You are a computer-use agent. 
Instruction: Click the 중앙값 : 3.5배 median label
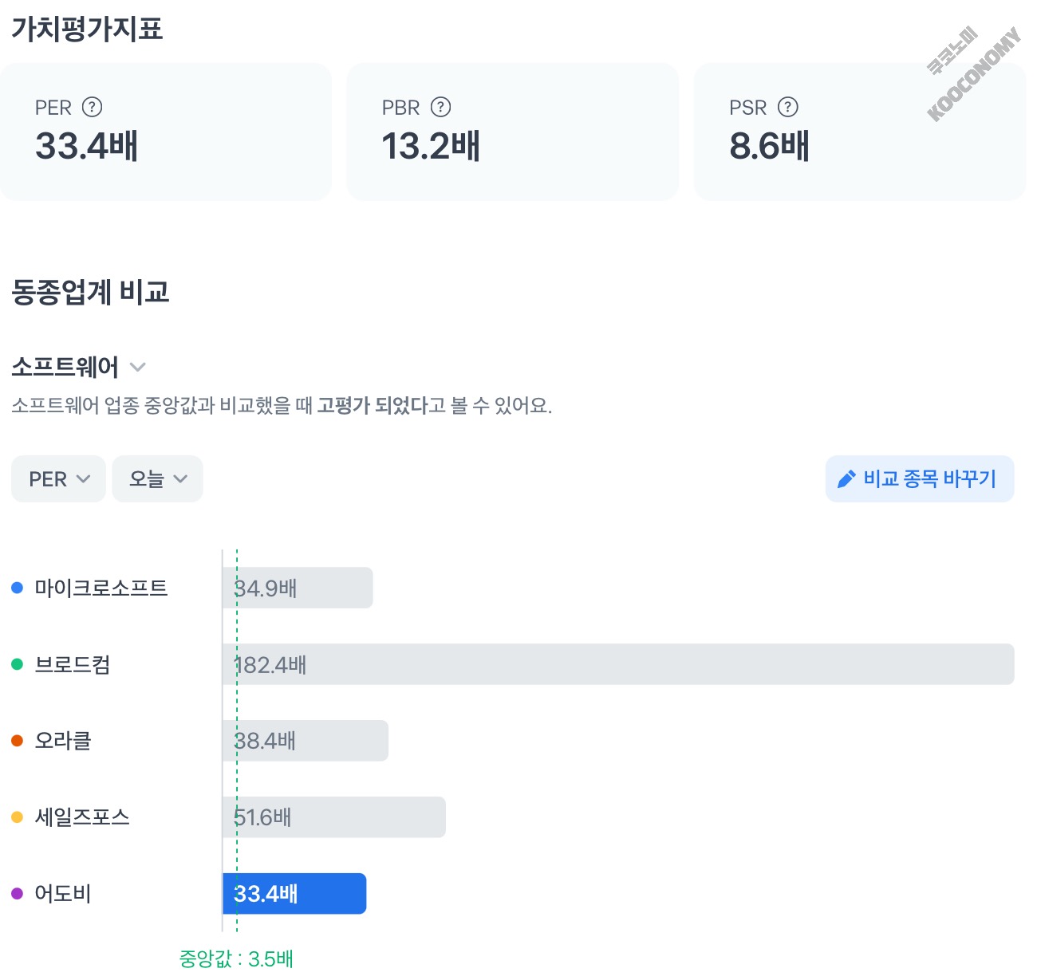click(236, 958)
